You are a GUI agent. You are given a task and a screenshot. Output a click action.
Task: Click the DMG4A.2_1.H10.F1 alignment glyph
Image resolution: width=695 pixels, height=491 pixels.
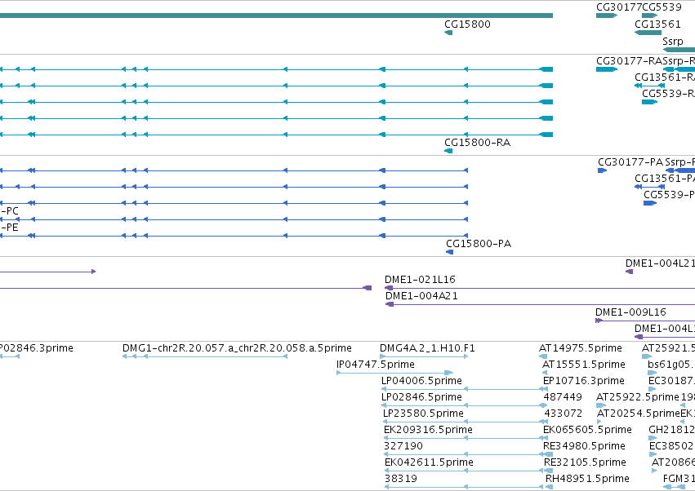pos(424,356)
